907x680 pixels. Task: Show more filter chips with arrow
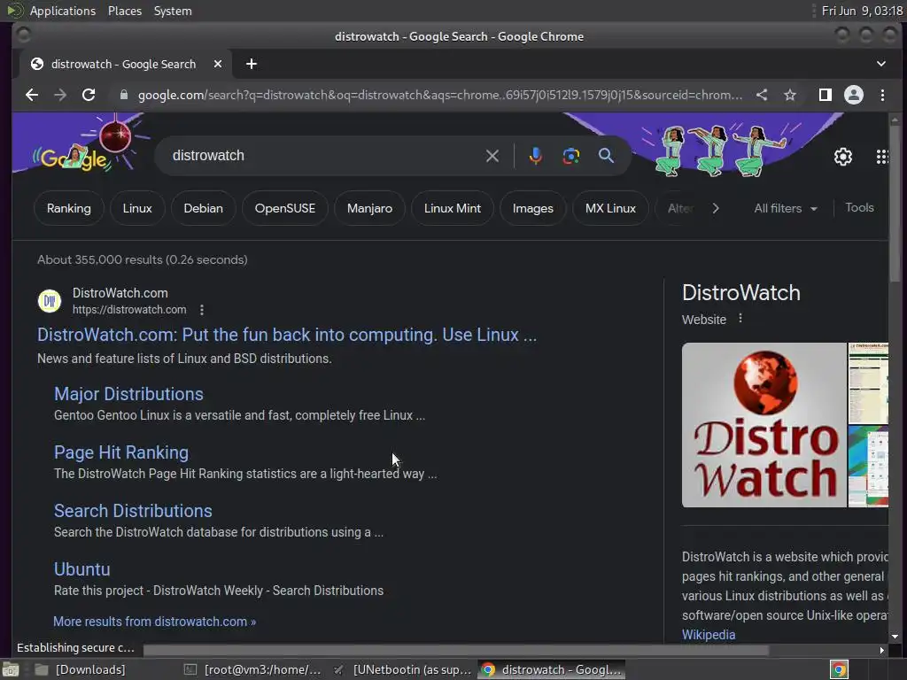click(x=716, y=208)
